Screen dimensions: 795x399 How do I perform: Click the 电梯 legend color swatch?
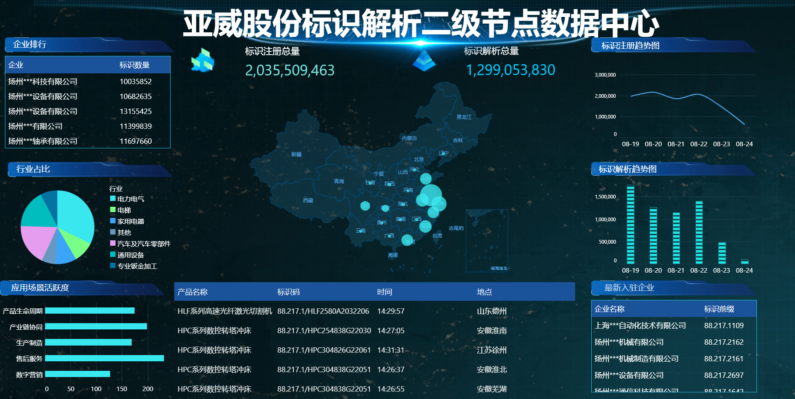(113, 210)
